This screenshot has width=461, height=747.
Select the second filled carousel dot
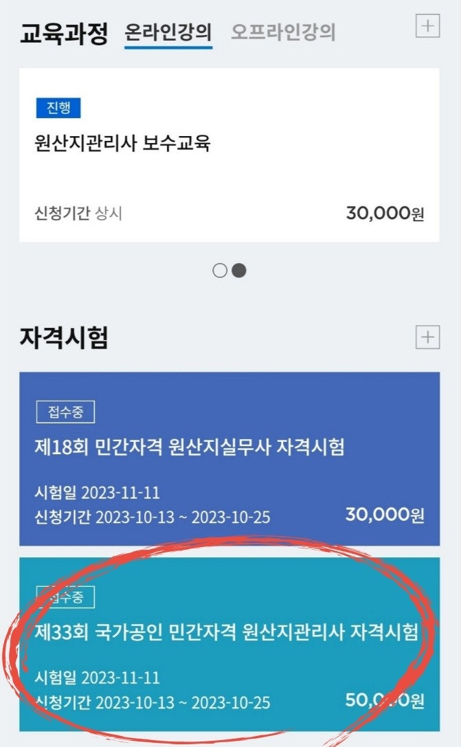coord(239,271)
